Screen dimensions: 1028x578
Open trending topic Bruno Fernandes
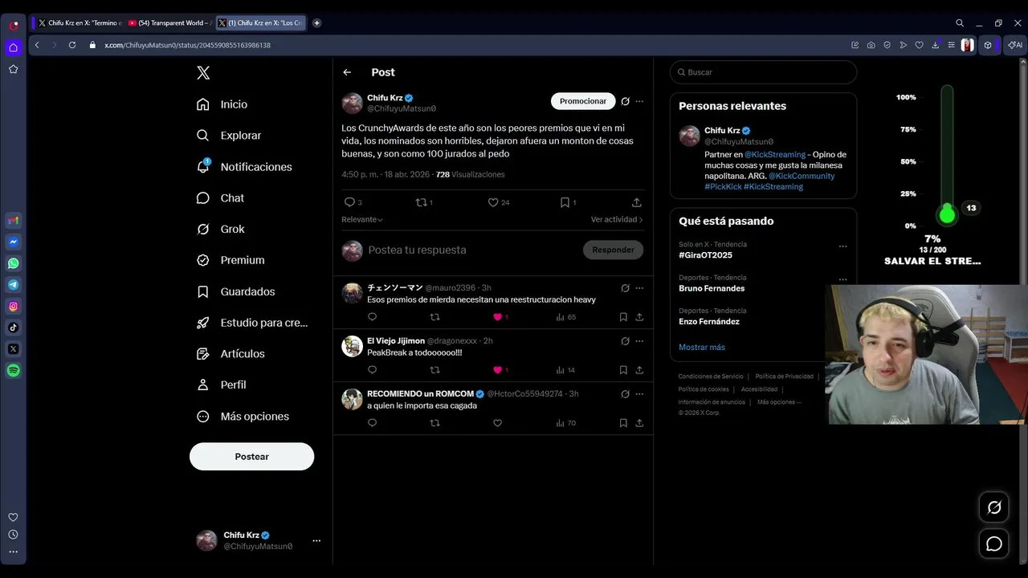[712, 288]
